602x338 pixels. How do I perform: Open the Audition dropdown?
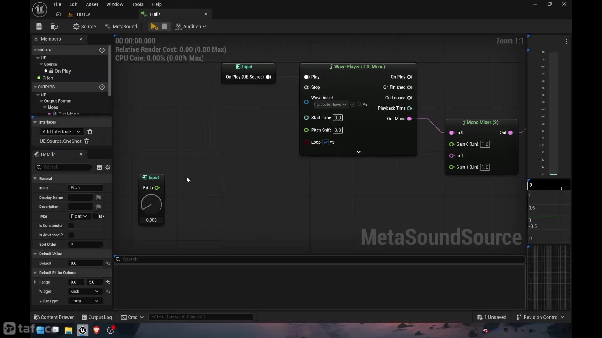pyautogui.click(x=191, y=27)
